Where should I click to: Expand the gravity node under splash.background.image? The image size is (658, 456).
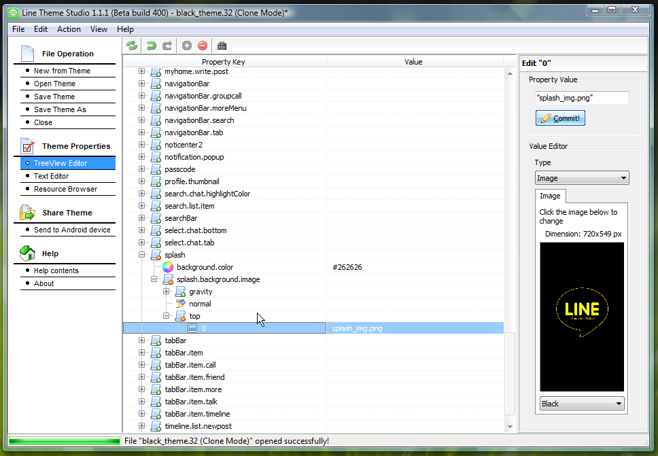pyautogui.click(x=167, y=292)
